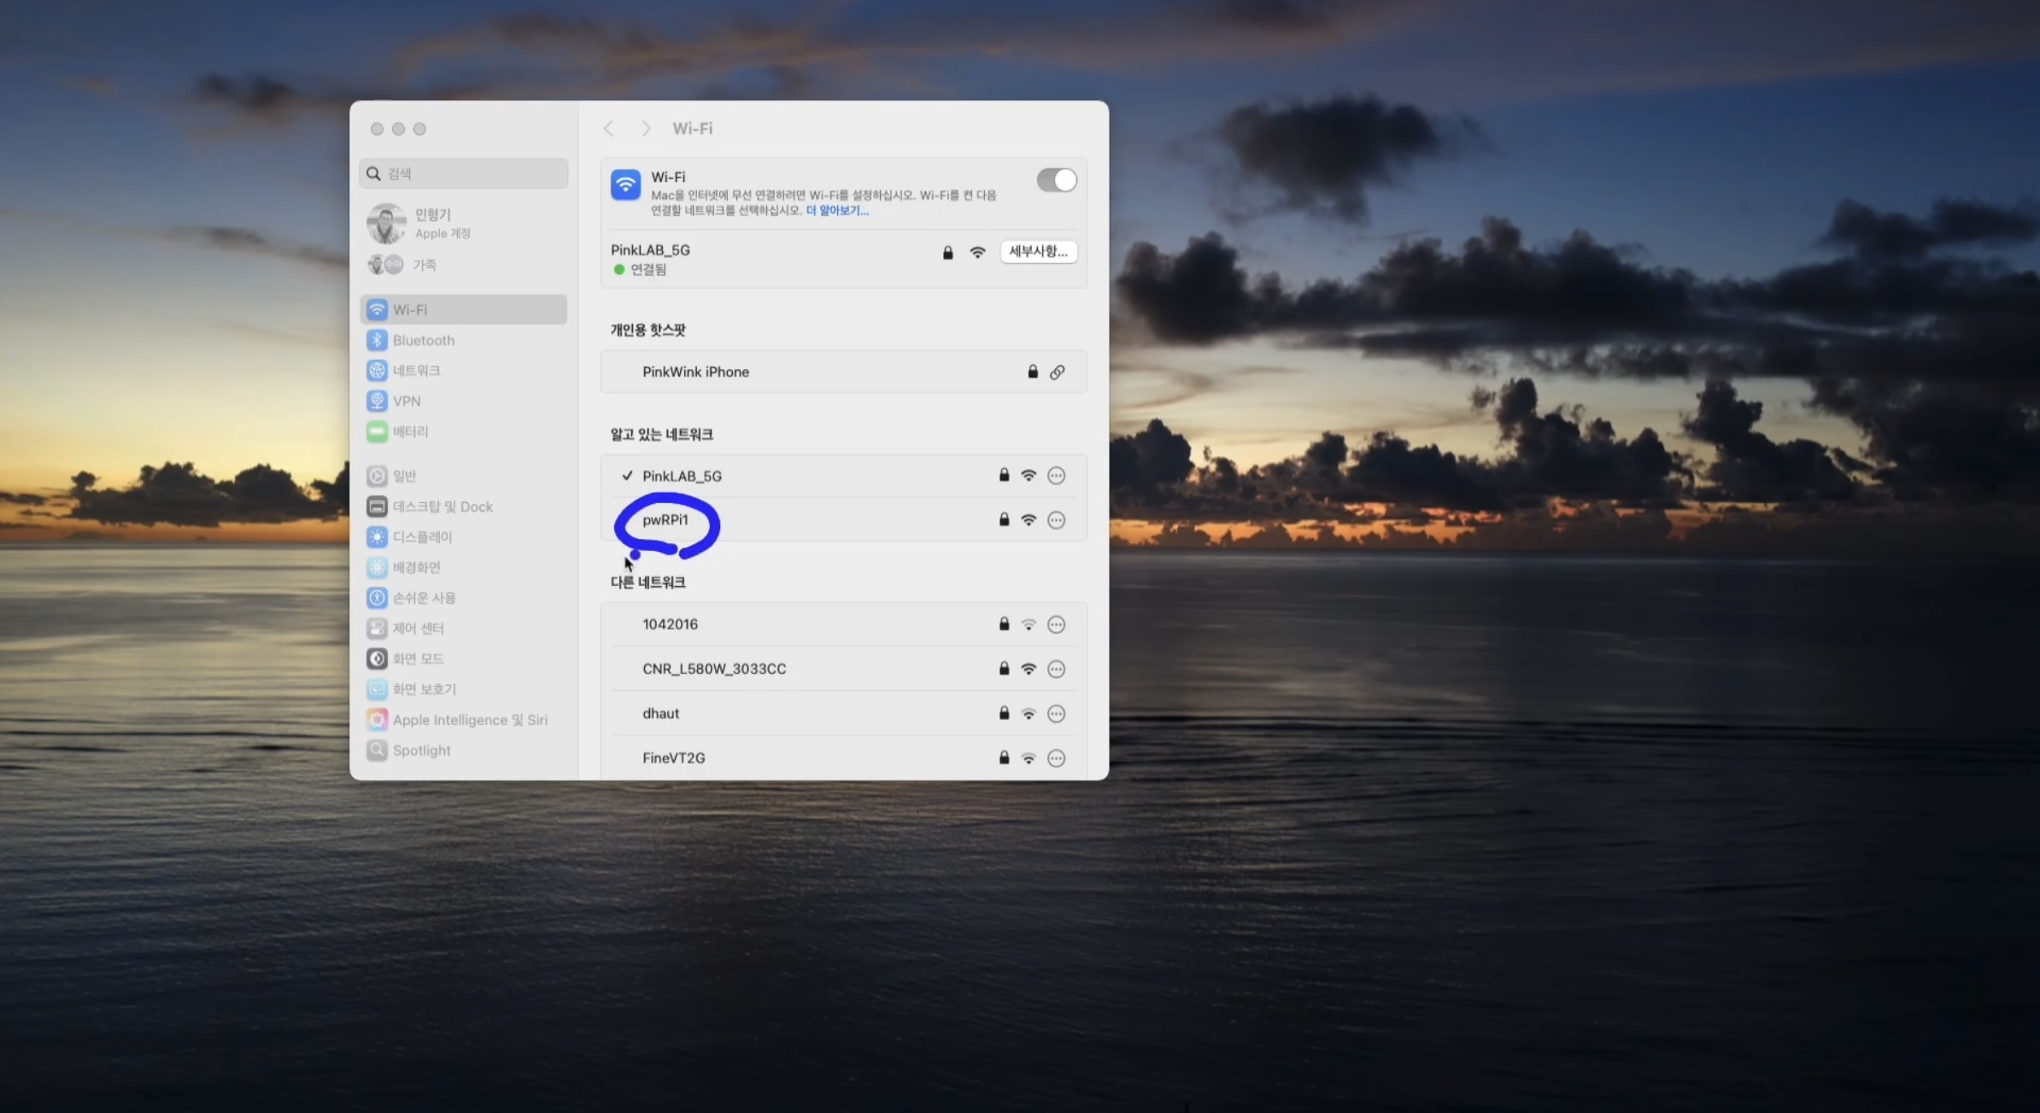Open more options for PinkLAB_5G known network
Screen dimensions: 2040x1113
(1056, 476)
